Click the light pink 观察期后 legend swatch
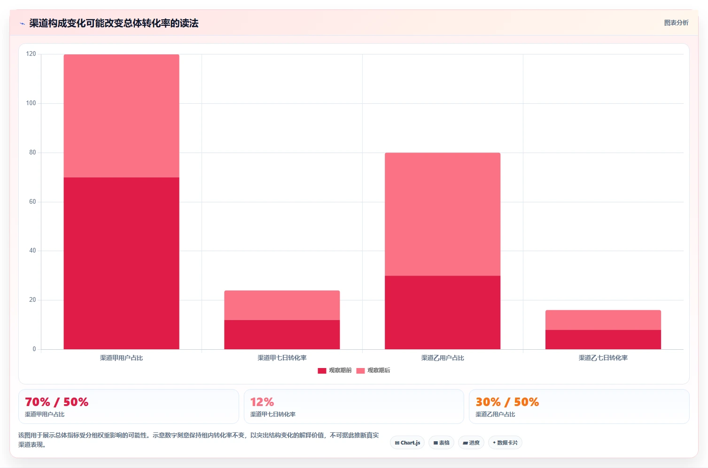The width and height of the screenshot is (708, 468). click(360, 371)
